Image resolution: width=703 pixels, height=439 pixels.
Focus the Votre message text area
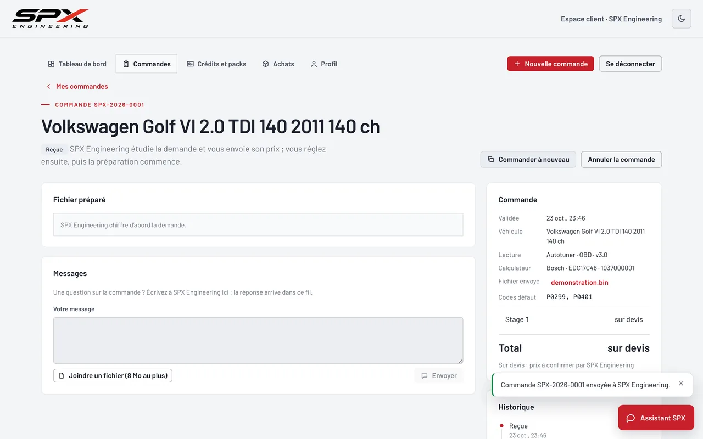pyautogui.click(x=258, y=340)
